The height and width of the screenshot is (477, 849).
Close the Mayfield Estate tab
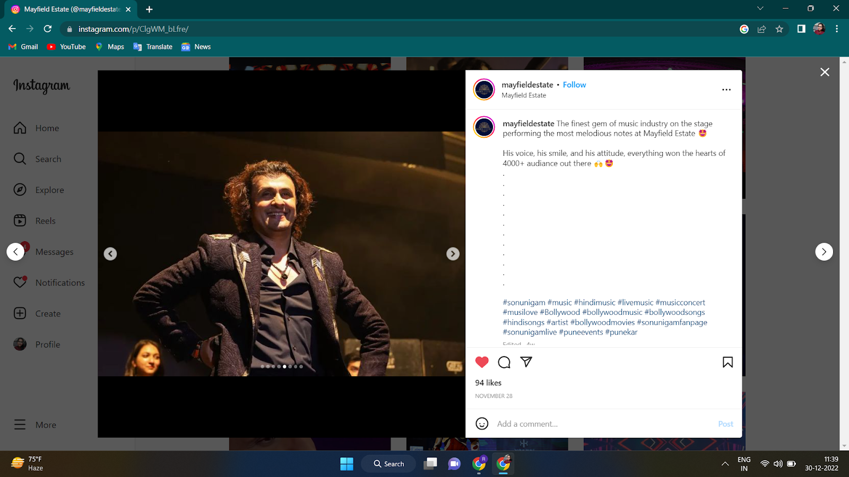click(x=128, y=9)
